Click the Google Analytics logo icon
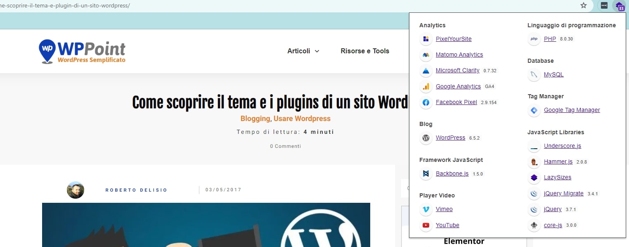Viewport: 629px width, 247px height. click(426, 87)
